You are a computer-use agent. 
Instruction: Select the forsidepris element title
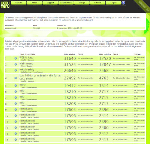26,109
